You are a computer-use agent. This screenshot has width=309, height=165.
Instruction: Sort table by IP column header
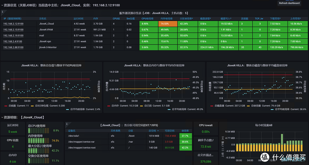12,19
